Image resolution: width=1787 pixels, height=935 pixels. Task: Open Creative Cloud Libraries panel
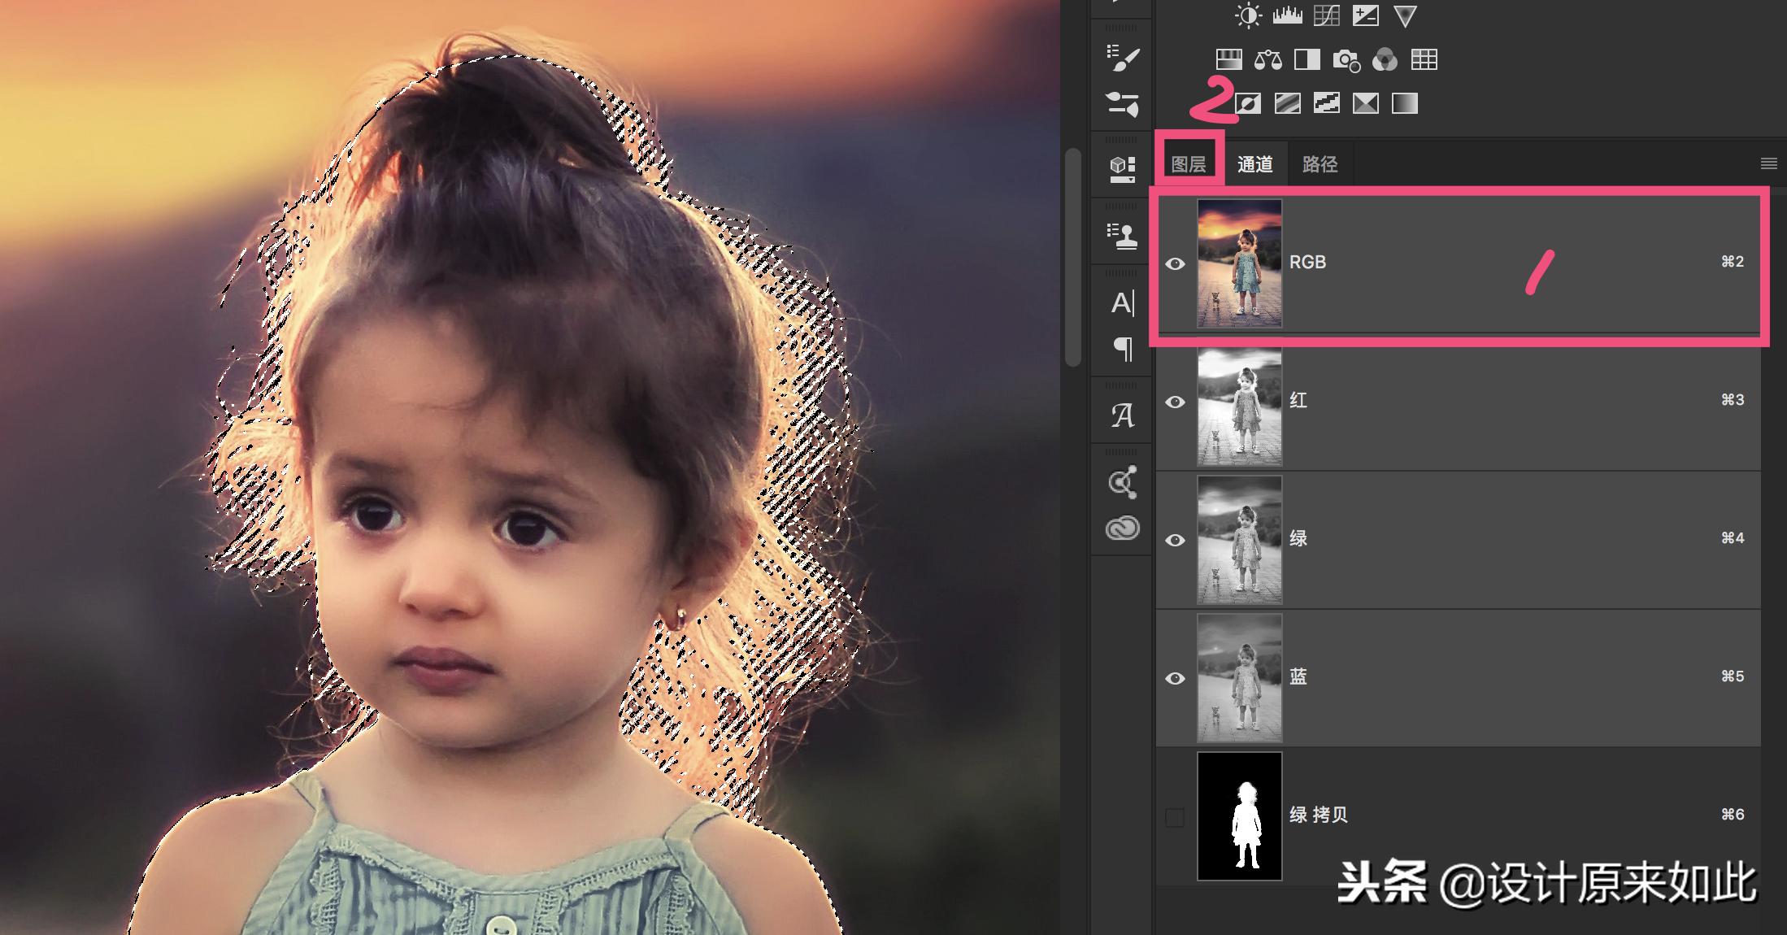[x=1122, y=528]
